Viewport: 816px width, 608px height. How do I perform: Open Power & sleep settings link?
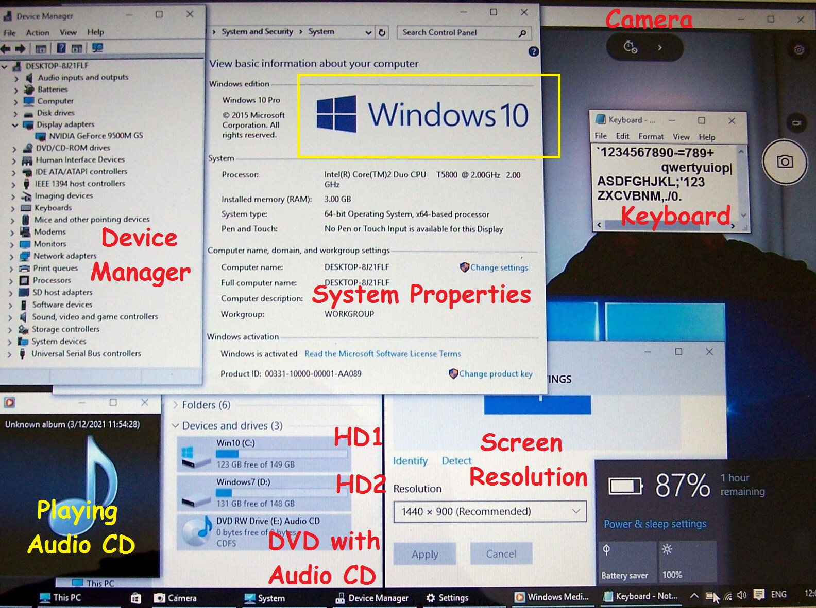(x=655, y=524)
